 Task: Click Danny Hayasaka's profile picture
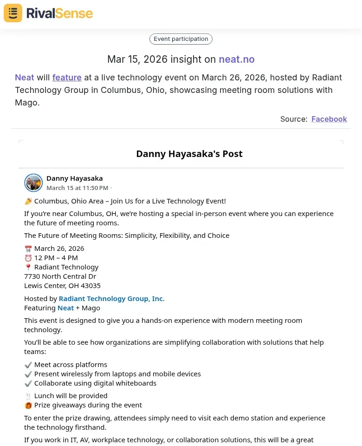click(x=33, y=183)
